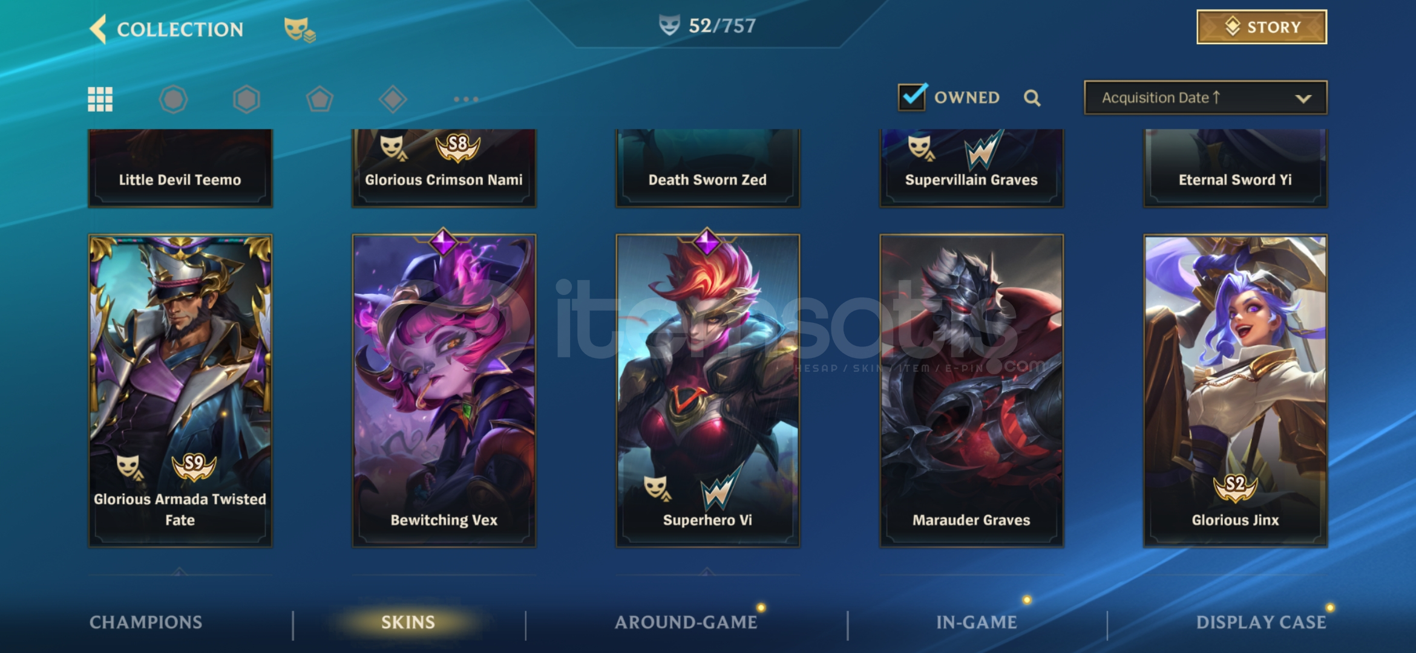Select the all-skins grid filter icon
The width and height of the screenshot is (1416, 653).
tap(100, 99)
